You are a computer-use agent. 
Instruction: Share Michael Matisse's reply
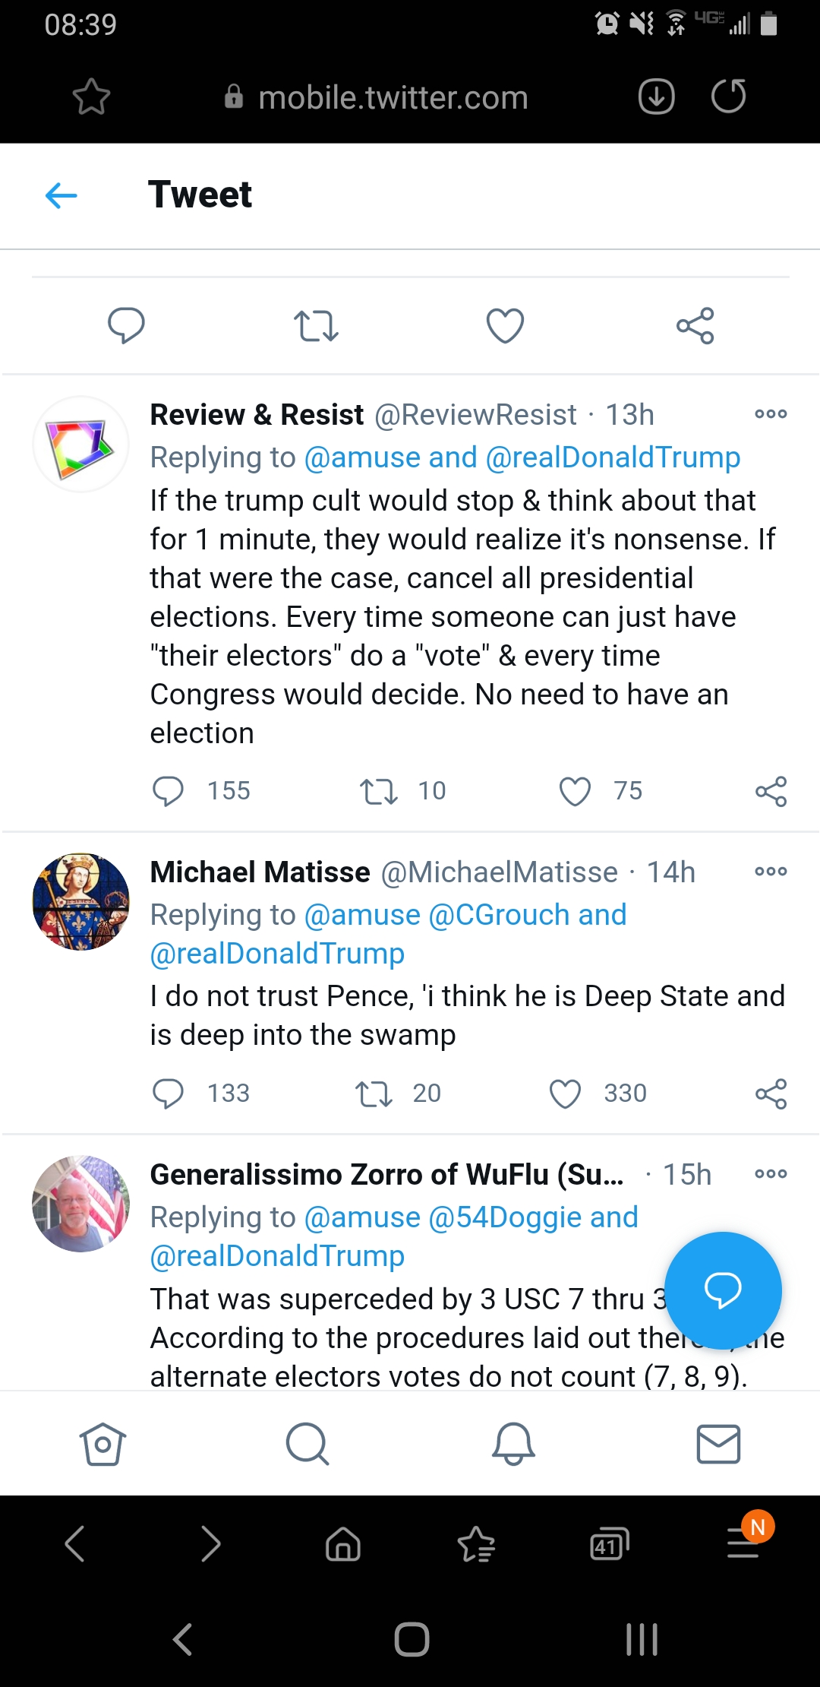771,1094
